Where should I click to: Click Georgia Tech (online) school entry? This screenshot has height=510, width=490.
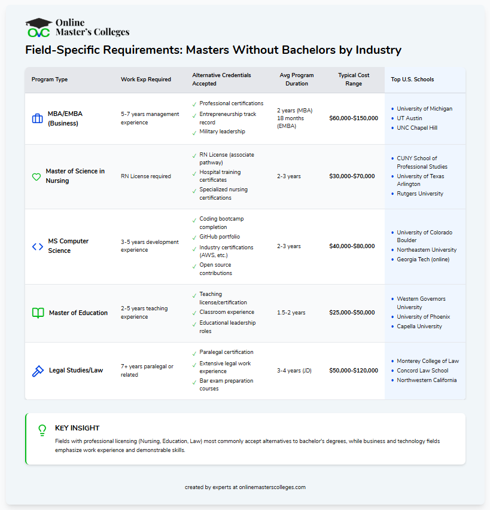pyautogui.click(x=422, y=259)
